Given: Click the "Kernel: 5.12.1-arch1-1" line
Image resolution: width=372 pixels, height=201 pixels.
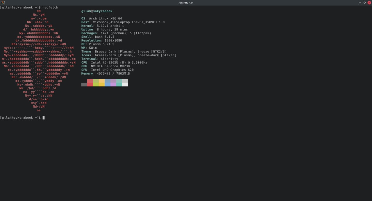Looking at the screenshot, I should click(x=103, y=26).
